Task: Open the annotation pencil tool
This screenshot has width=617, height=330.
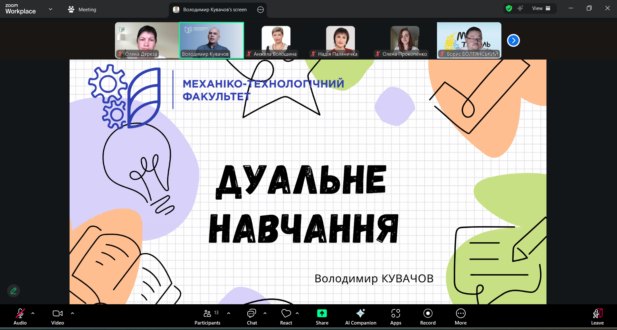Action: pos(14,291)
